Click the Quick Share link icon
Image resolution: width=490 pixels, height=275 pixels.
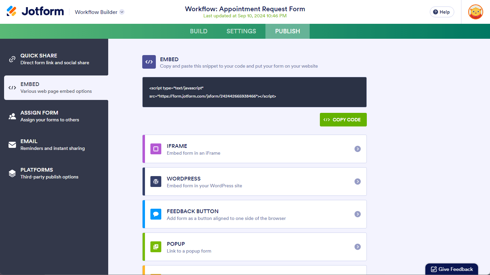[12, 59]
